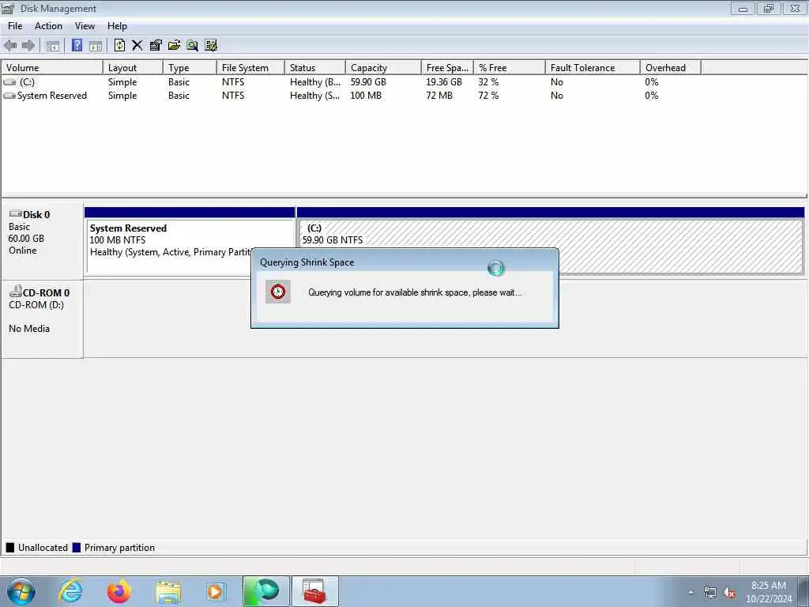
Task: Click the clock icon in Querying Shrink Space dialog
Action: [x=278, y=292]
